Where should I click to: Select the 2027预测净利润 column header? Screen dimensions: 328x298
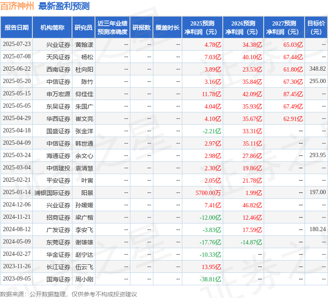(x=284, y=27)
